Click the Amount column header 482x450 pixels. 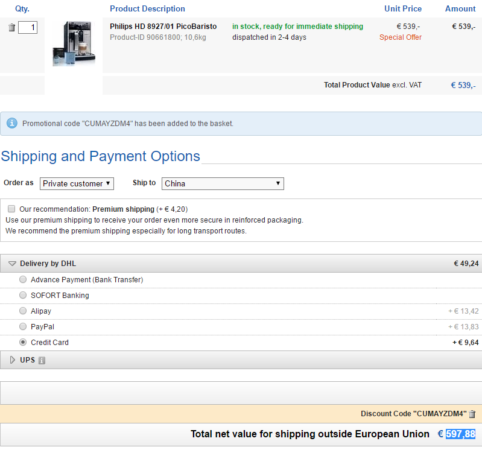460,8
